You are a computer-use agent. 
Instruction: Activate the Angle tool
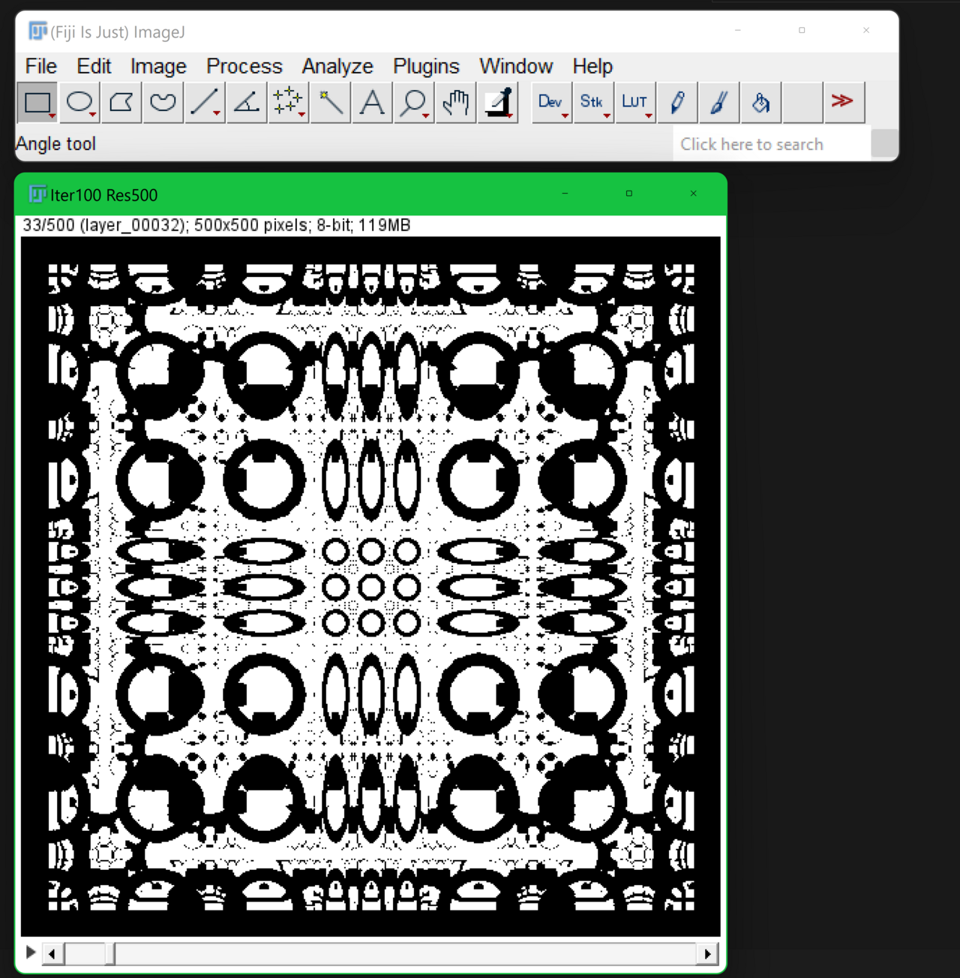tap(247, 102)
